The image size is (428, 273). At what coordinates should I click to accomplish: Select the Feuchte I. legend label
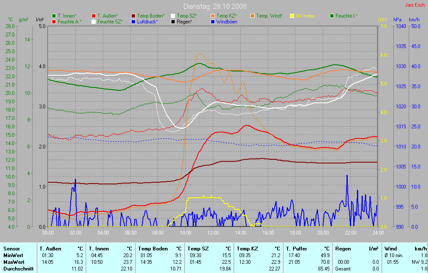coord(346,16)
